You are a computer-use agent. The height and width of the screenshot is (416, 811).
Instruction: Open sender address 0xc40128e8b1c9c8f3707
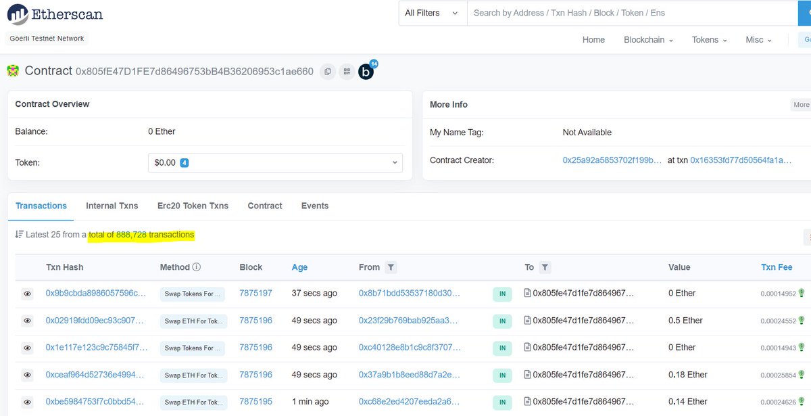click(410, 347)
